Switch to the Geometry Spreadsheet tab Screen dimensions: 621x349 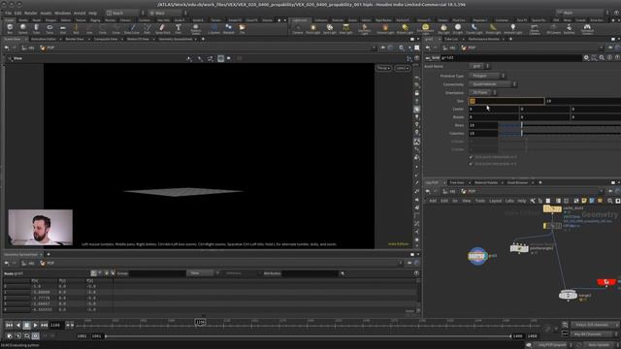tap(176, 39)
